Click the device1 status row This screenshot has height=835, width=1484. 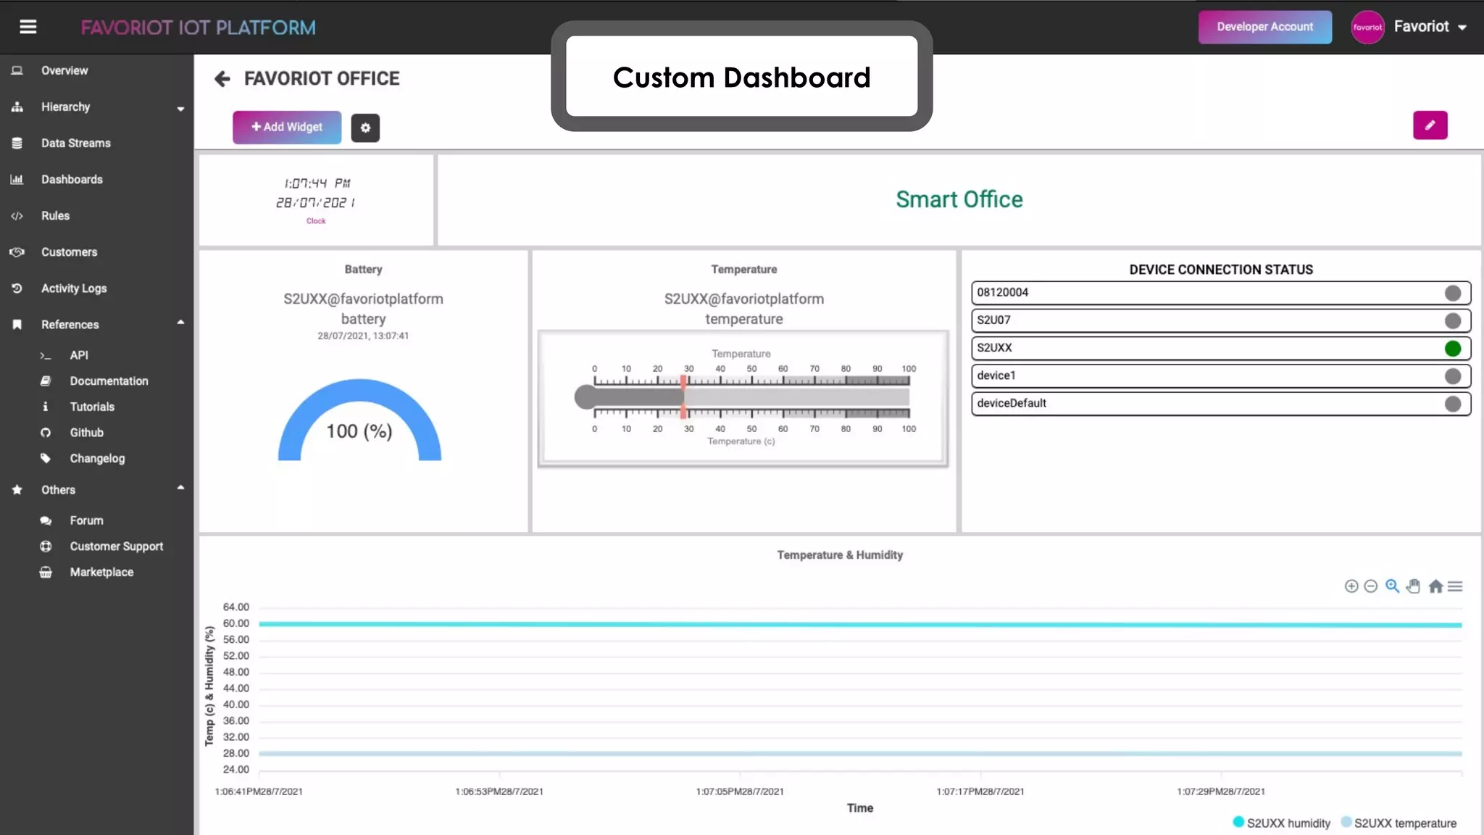[1221, 375]
